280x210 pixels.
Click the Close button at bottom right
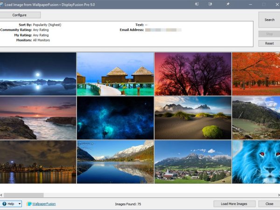[x=269, y=204]
